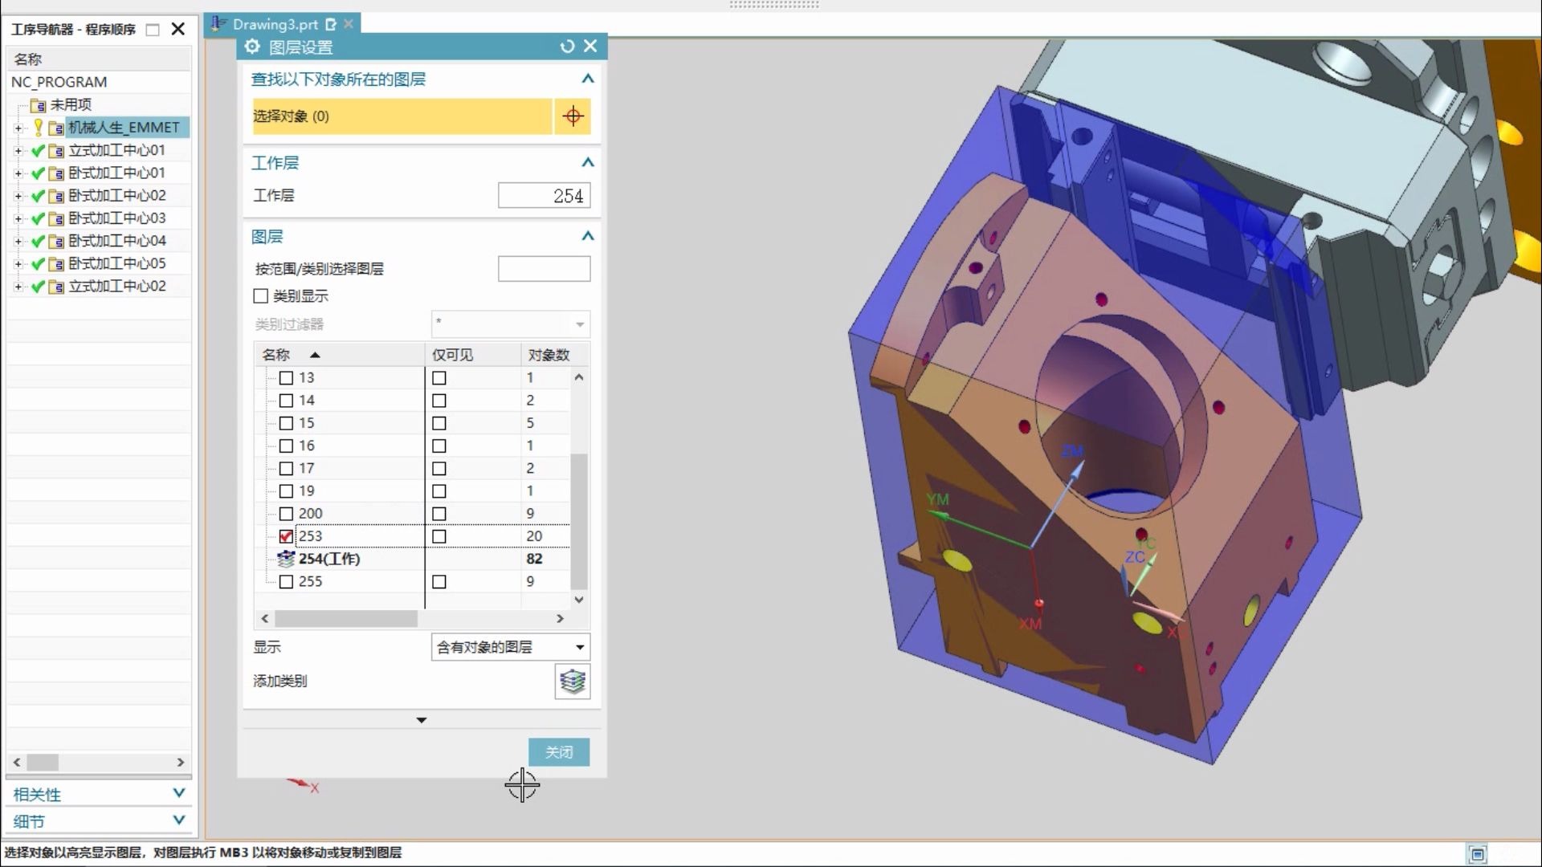Click the 关闭 button

click(559, 752)
